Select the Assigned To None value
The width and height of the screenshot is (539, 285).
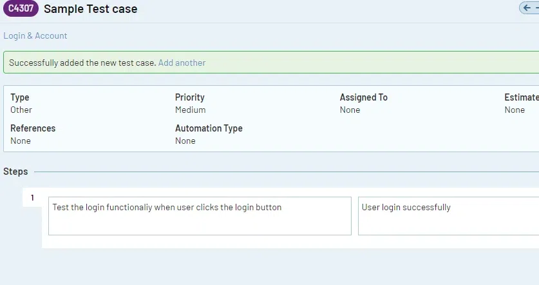point(350,110)
